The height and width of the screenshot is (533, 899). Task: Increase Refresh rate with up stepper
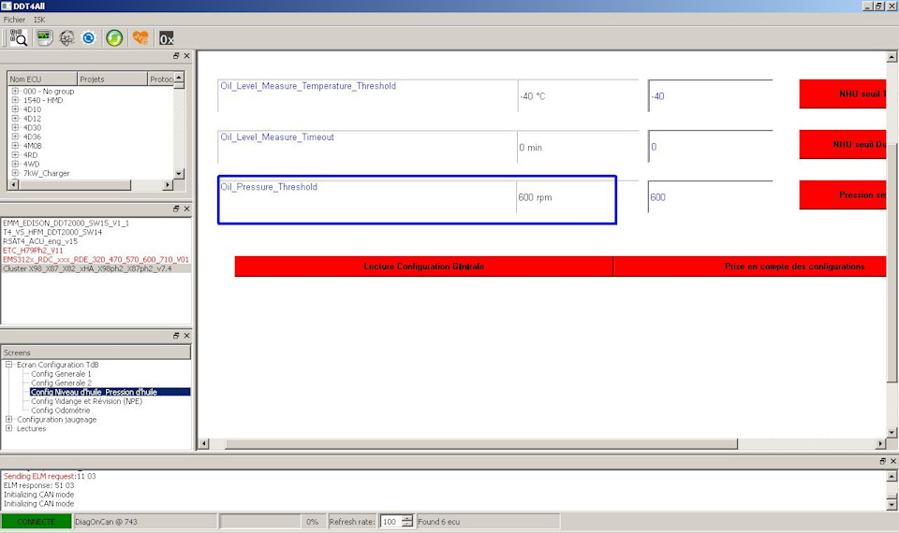[407, 519]
